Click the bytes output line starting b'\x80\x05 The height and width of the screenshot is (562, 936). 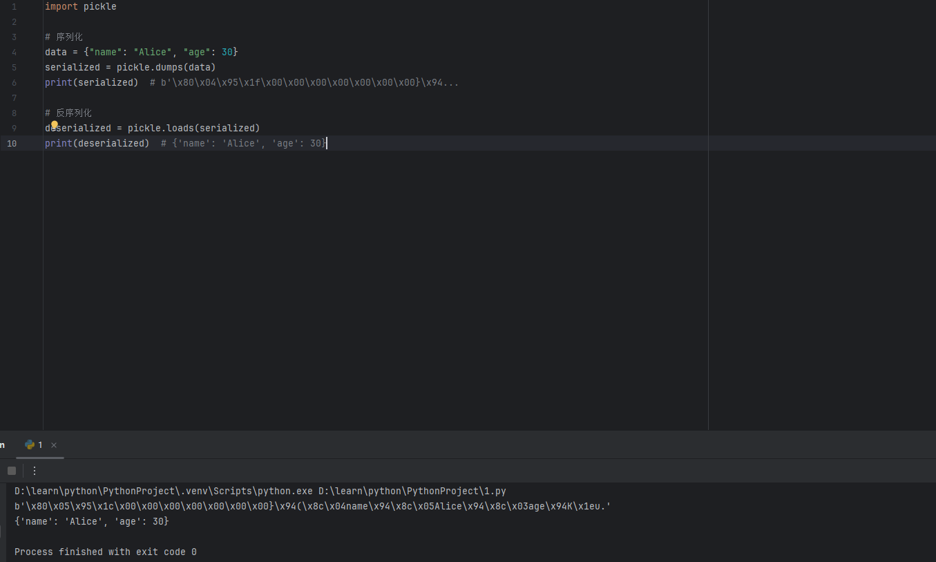tap(313, 506)
